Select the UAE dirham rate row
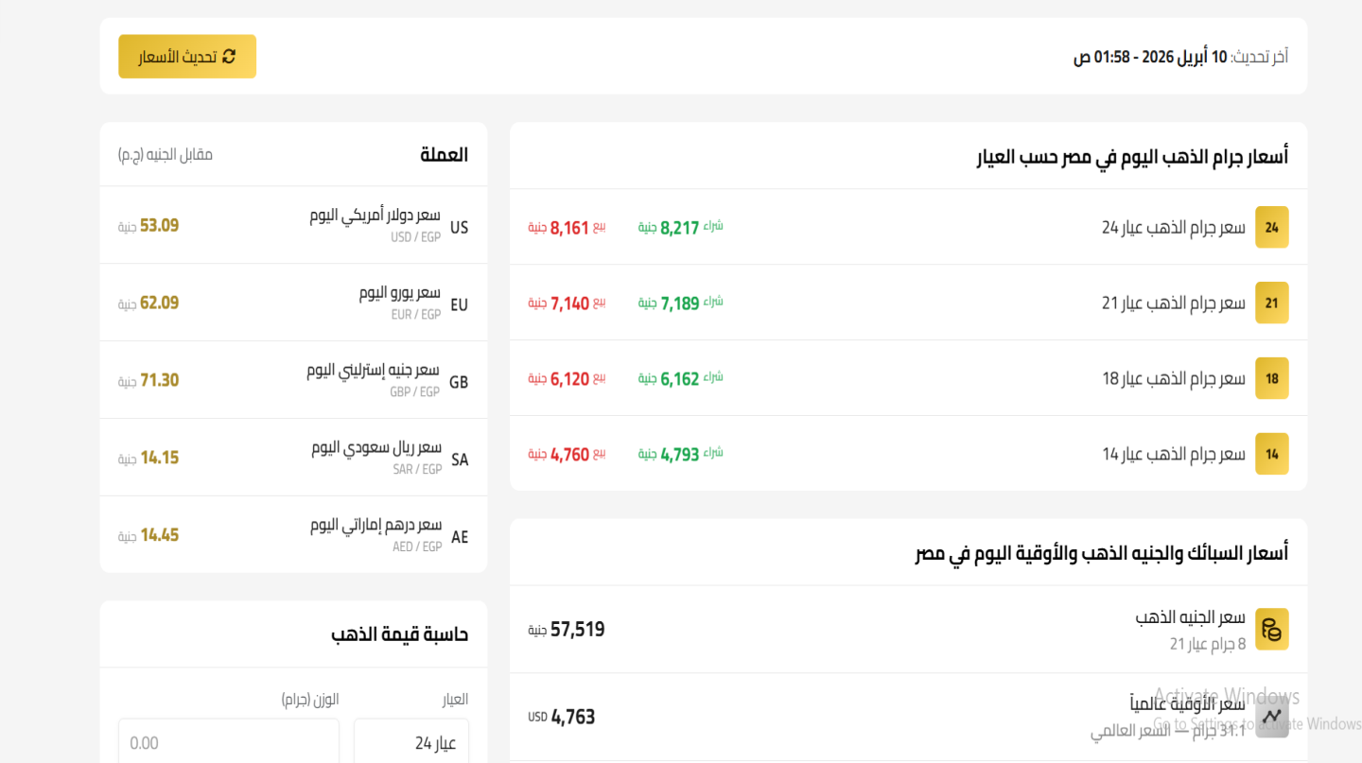Screen dimensions: 1362x763 [293, 535]
